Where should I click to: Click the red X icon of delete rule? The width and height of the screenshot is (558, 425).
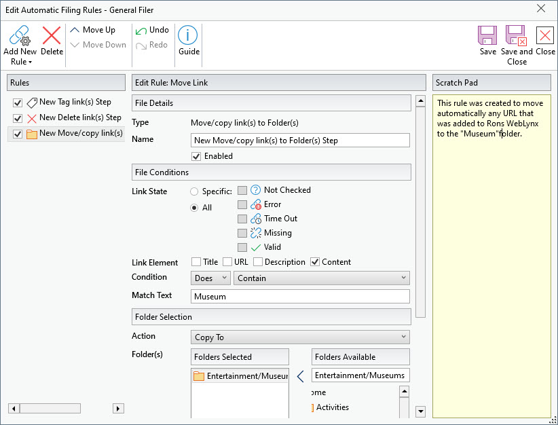[32, 119]
